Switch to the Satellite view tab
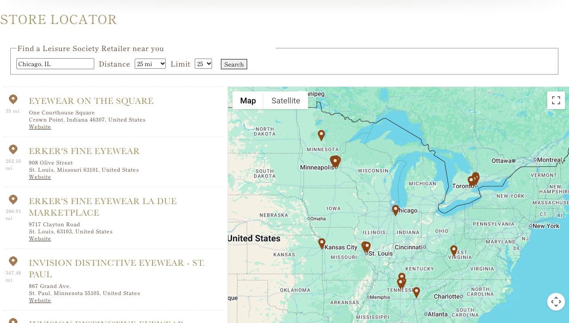The height and width of the screenshot is (323, 569). click(x=286, y=101)
